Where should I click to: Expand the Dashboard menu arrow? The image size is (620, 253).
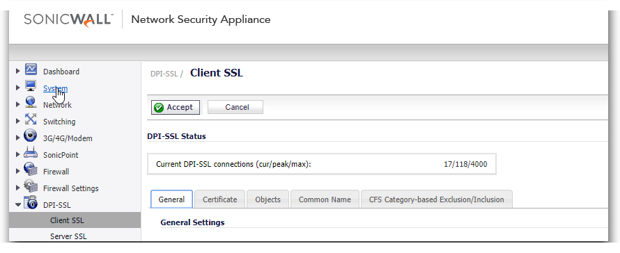tap(18, 72)
